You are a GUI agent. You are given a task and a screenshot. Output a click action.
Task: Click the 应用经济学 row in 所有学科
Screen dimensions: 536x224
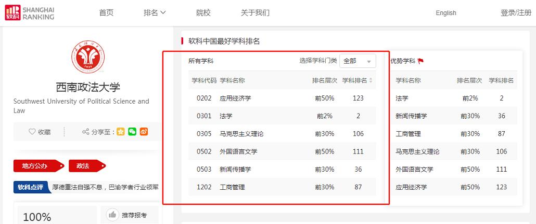pos(282,98)
